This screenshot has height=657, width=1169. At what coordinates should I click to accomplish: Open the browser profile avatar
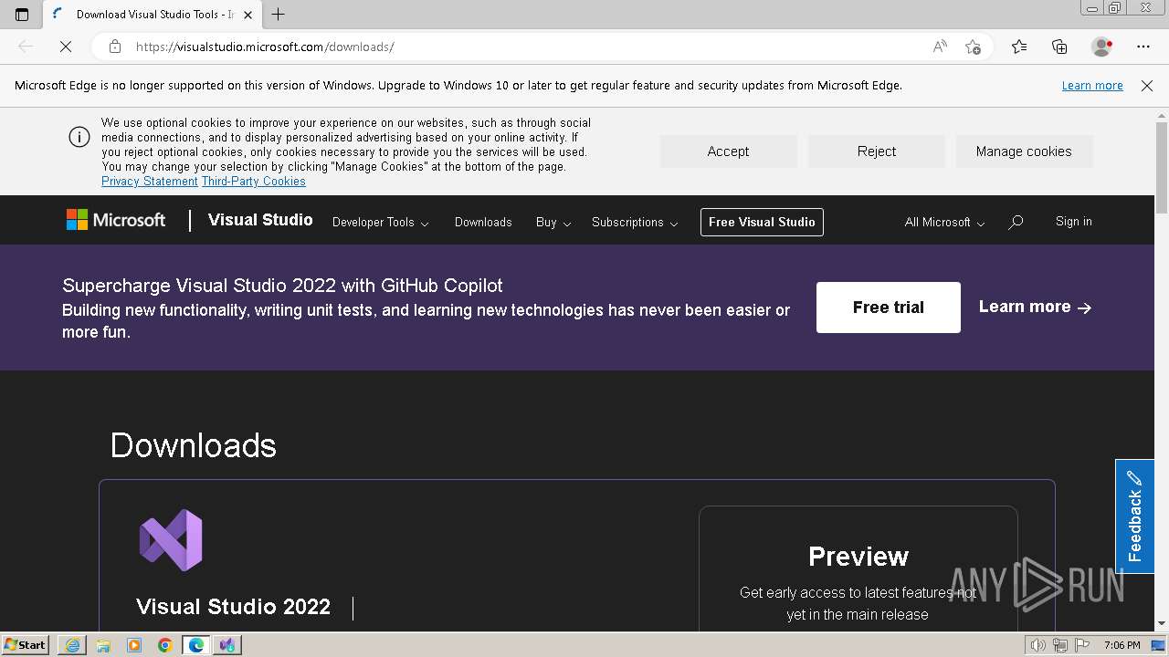[1101, 47]
